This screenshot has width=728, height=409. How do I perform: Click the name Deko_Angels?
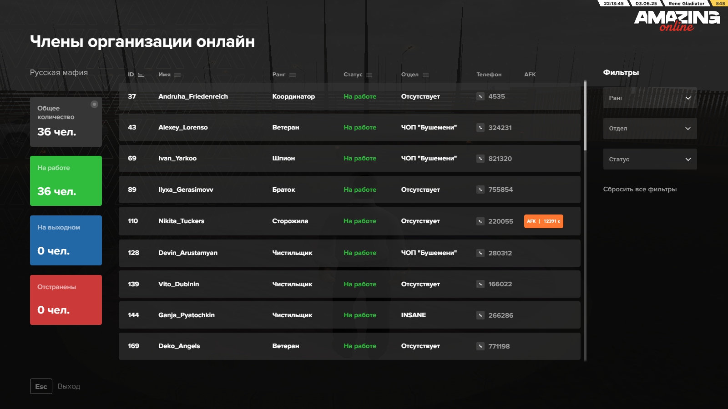coord(179,346)
